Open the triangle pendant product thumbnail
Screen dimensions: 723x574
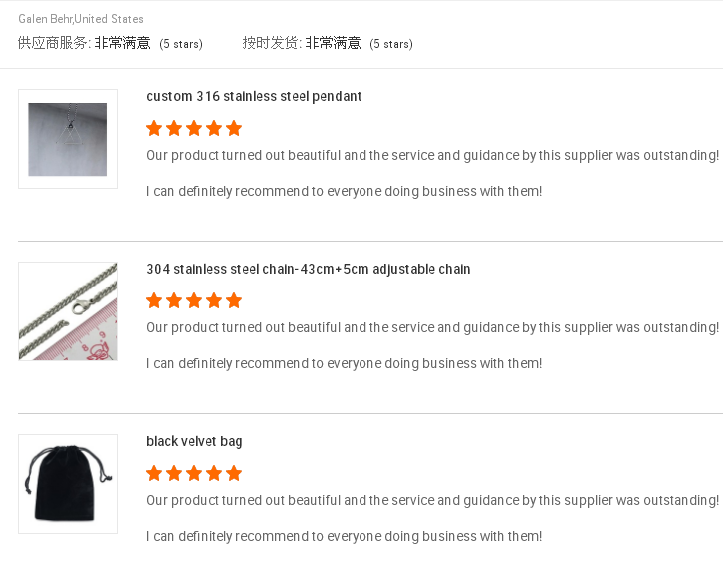point(68,139)
